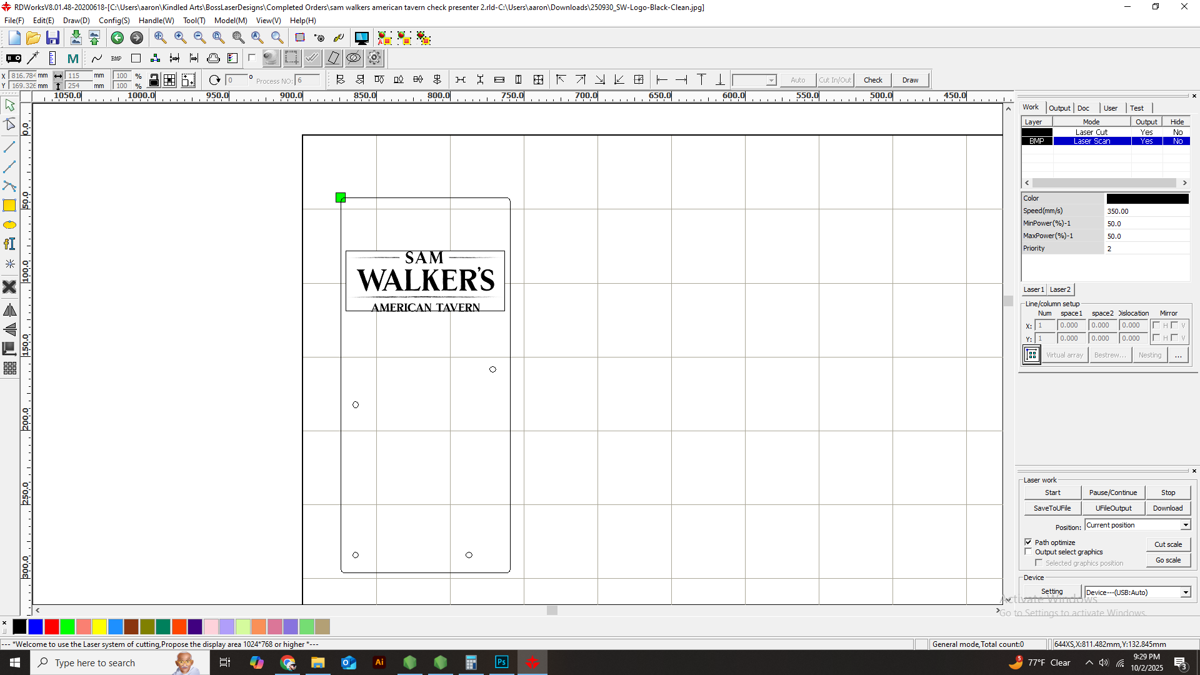Select the rectangle draw tool in left sidebar
Image resolution: width=1200 pixels, height=675 pixels.
coord(9,206)
